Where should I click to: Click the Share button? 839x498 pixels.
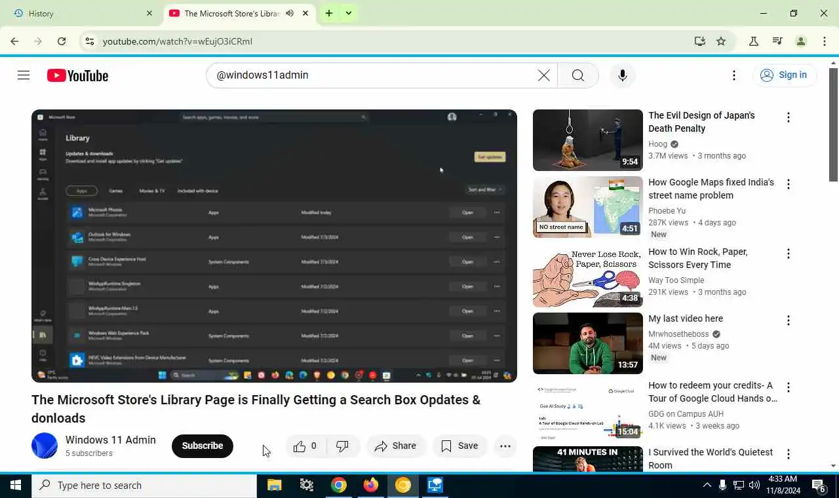pos(395,446)
